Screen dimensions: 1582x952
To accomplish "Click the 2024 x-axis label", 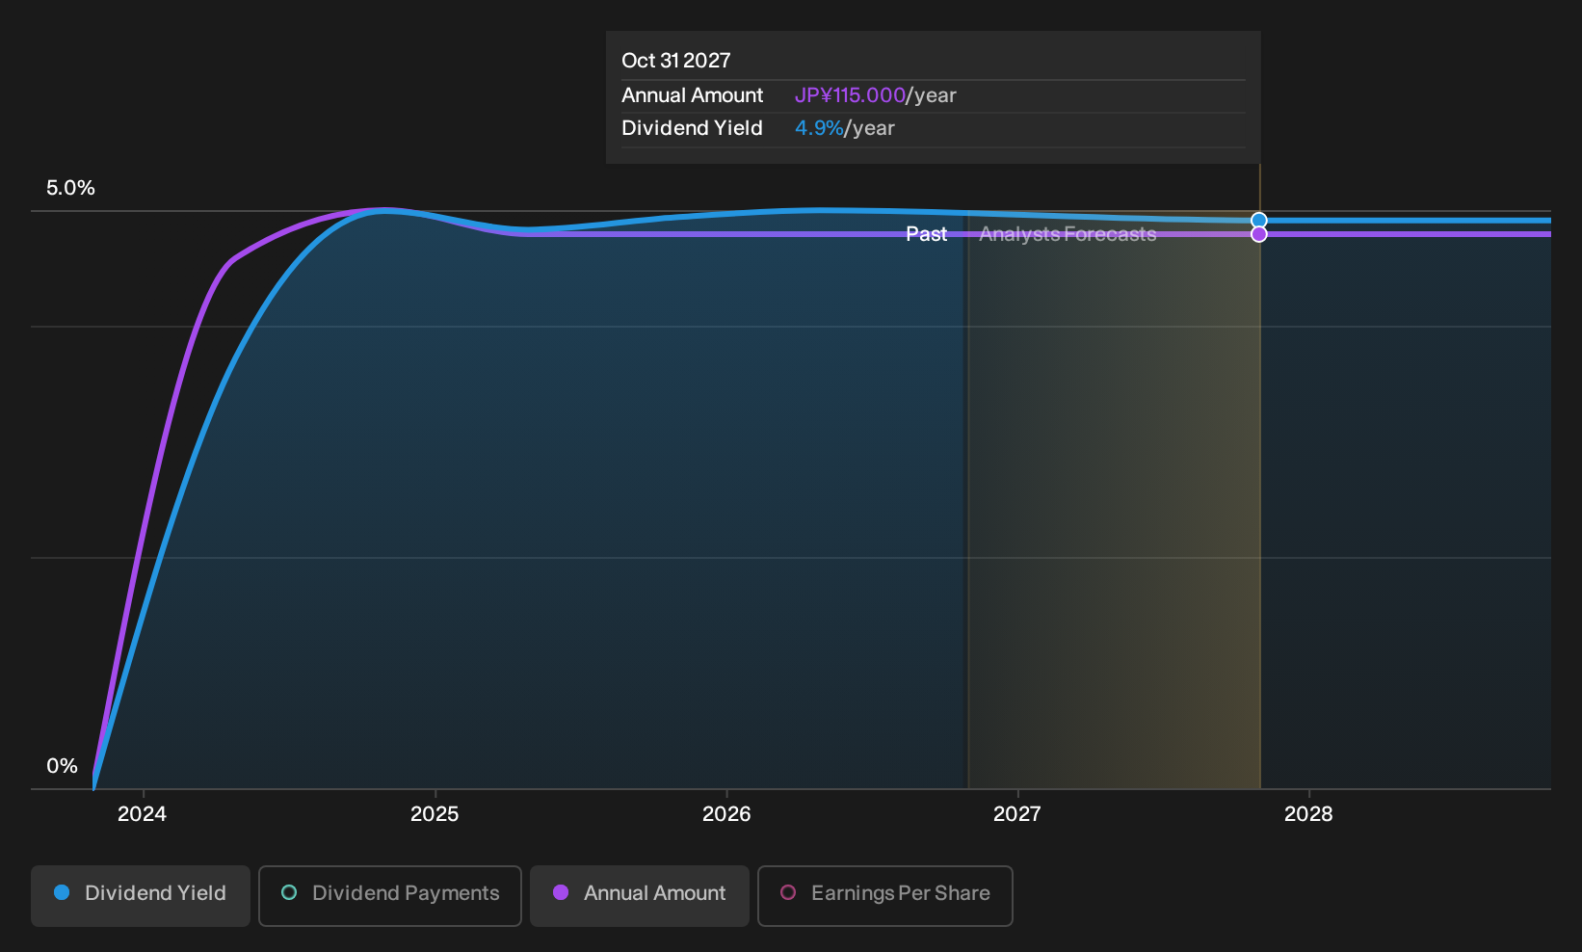I will [x=142, y=814].
